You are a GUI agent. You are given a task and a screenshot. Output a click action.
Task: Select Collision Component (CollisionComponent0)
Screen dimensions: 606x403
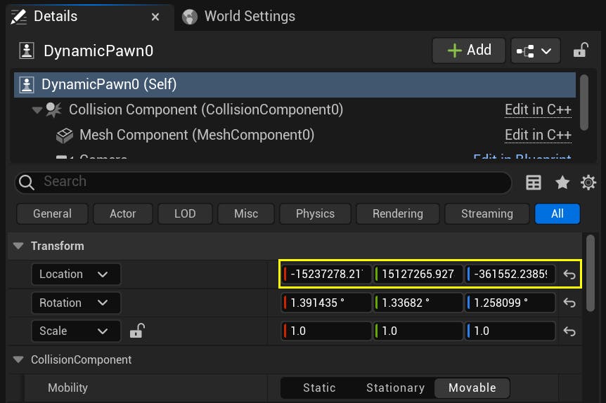205,110
